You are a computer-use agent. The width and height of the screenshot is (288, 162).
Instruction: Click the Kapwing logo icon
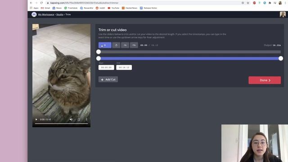pos(34,14)
